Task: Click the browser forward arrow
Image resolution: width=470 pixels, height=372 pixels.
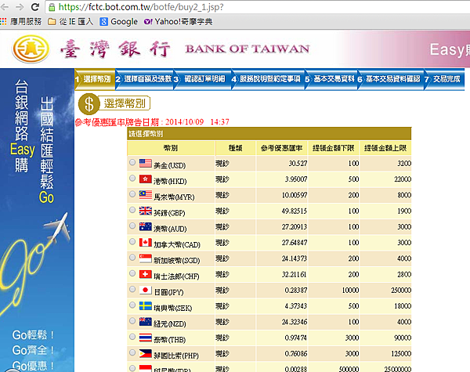Action: click(20, 7)
